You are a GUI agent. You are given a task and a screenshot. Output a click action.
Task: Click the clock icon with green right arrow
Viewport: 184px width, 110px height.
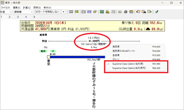(149, 12)
